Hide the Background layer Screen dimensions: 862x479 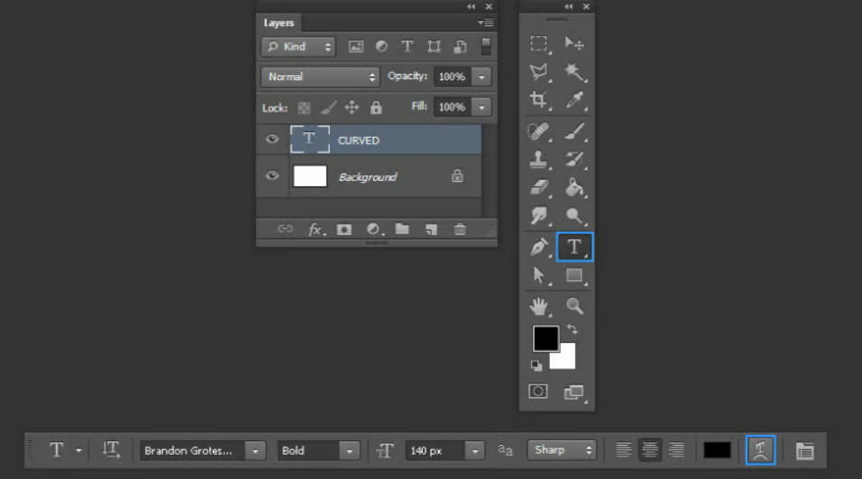point(271,176)
